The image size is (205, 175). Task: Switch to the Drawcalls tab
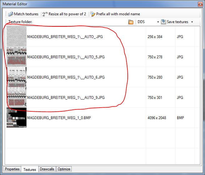[47, 169]
